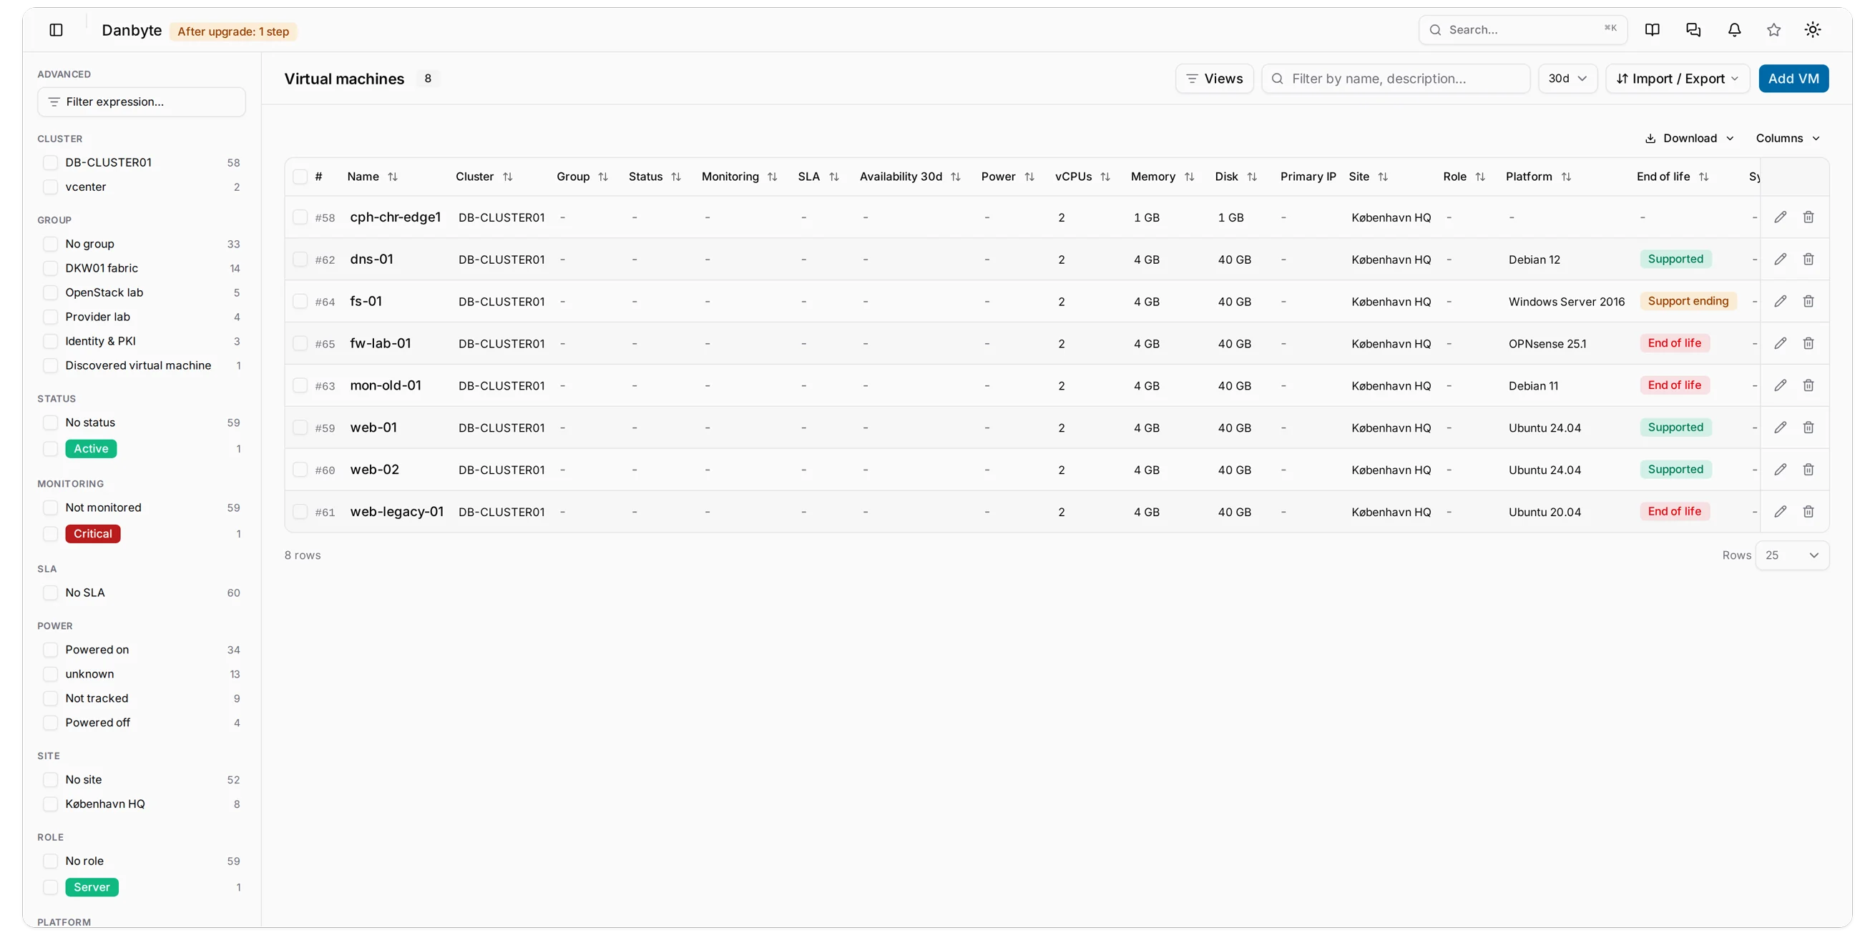Open the web-legacy-01 VM link
The image size is (1860, 935).
396,512
